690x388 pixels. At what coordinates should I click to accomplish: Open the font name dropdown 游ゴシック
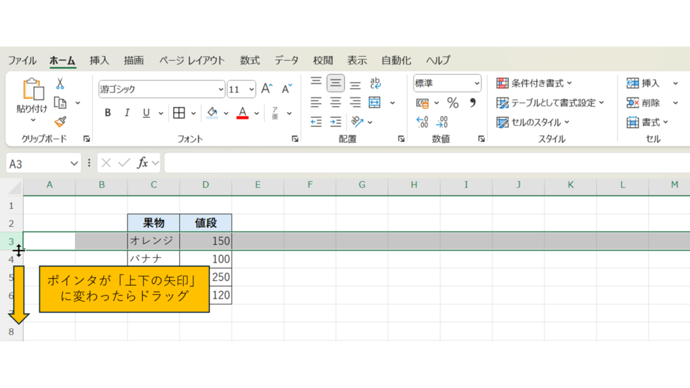pyautogui.click(x=162, y=89)
